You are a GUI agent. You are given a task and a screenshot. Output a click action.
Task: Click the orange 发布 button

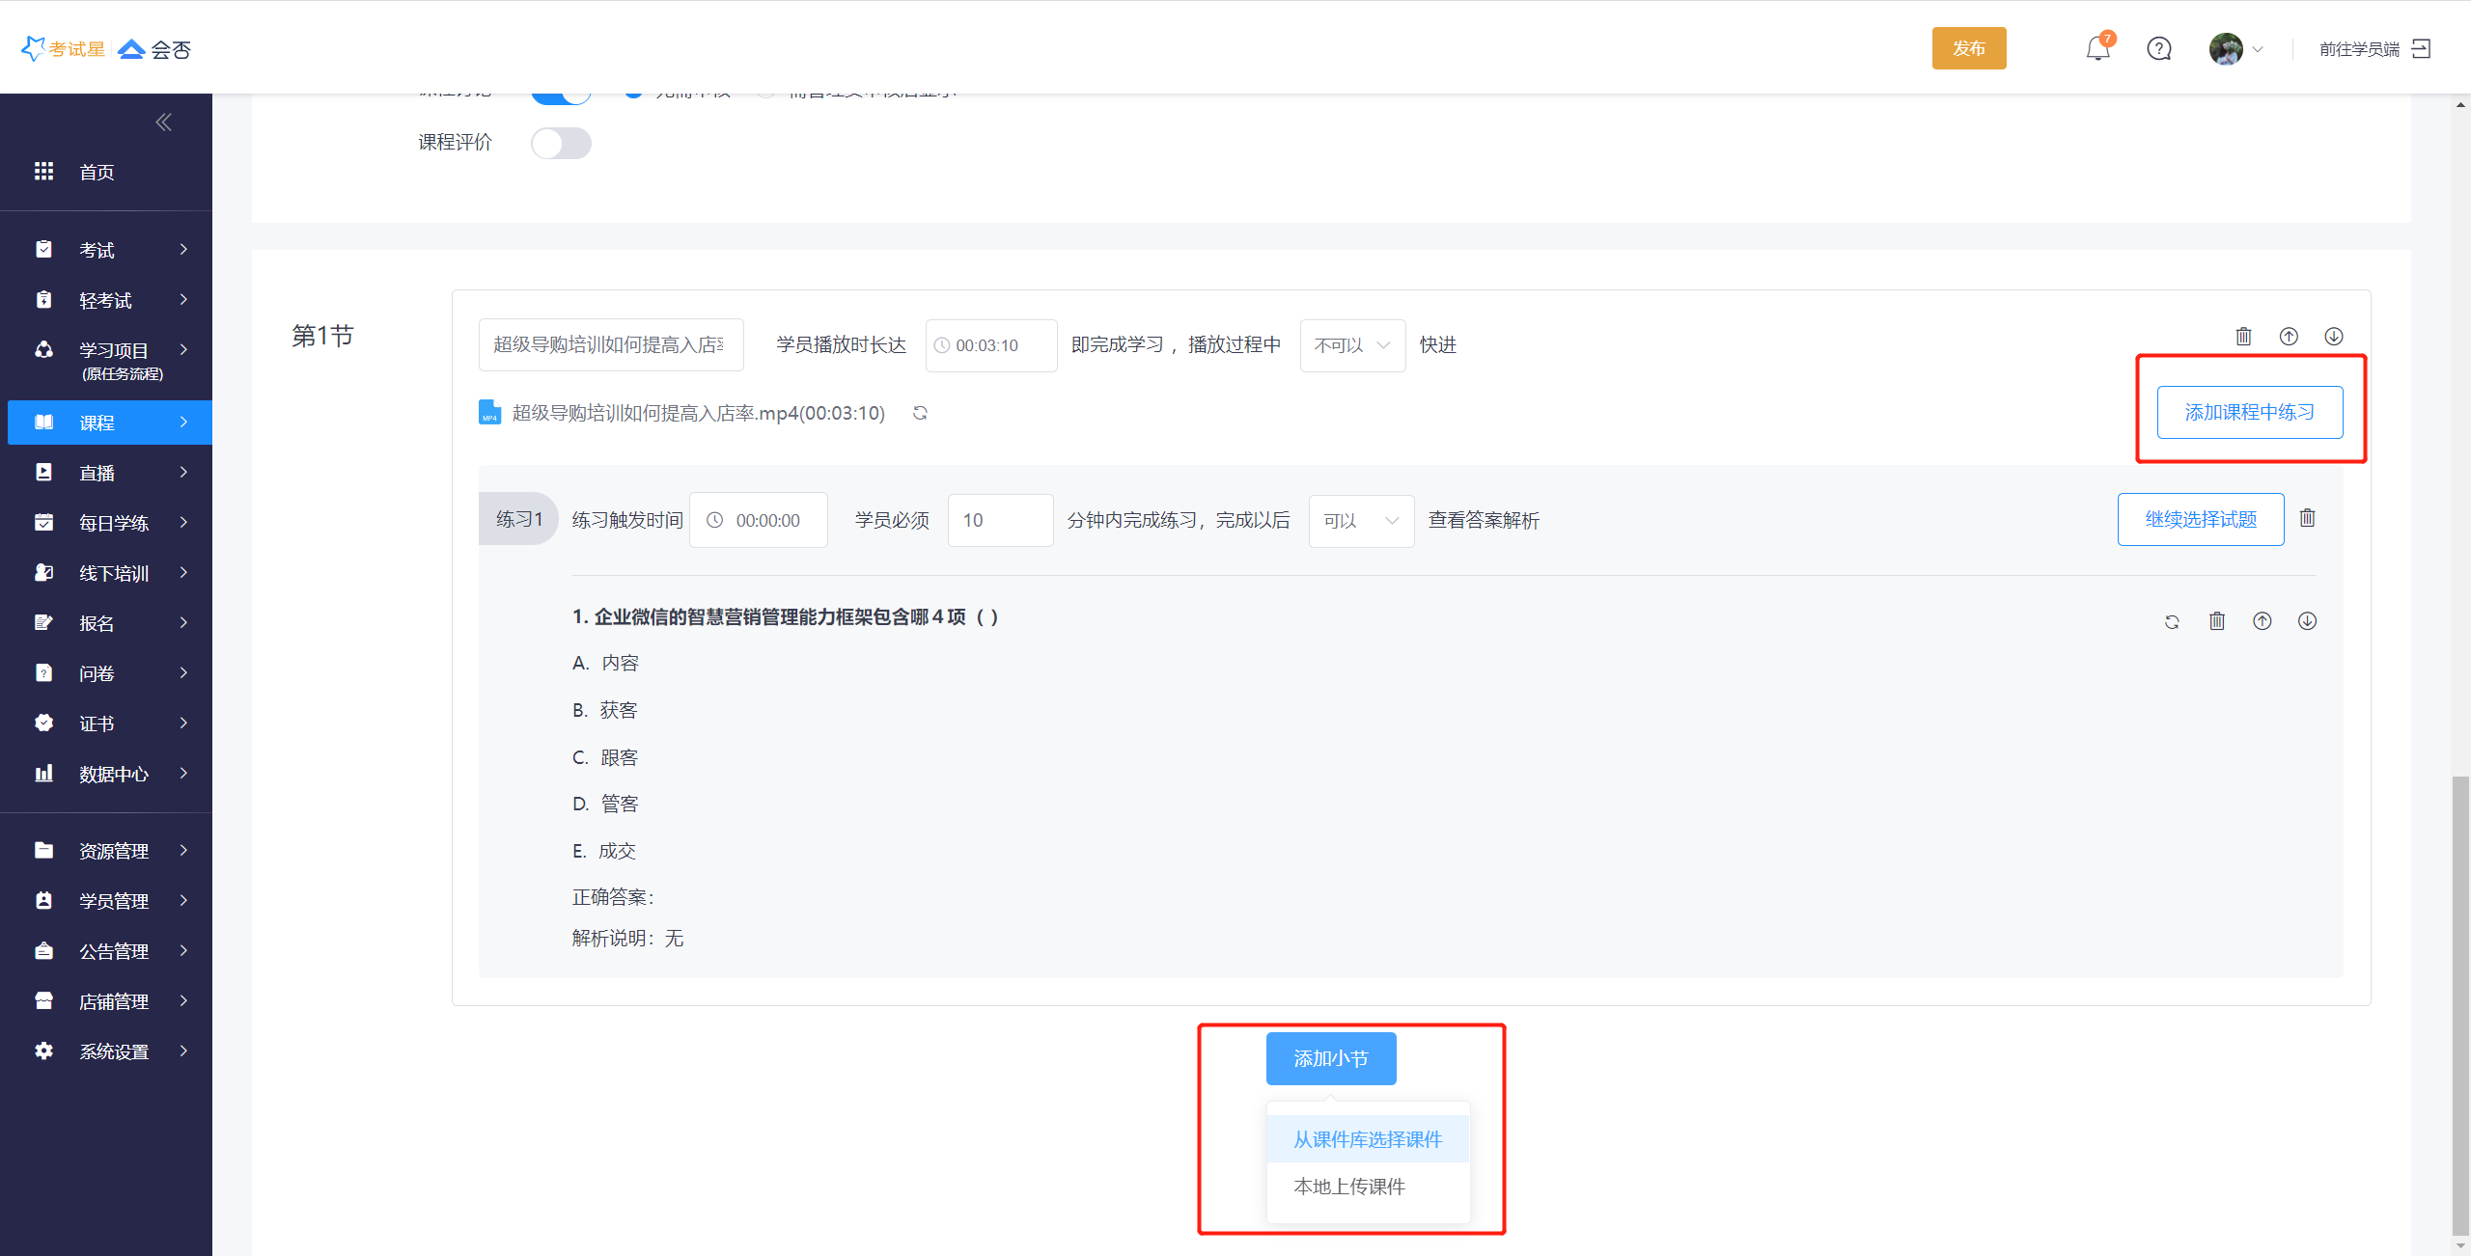click(1968, 48)
